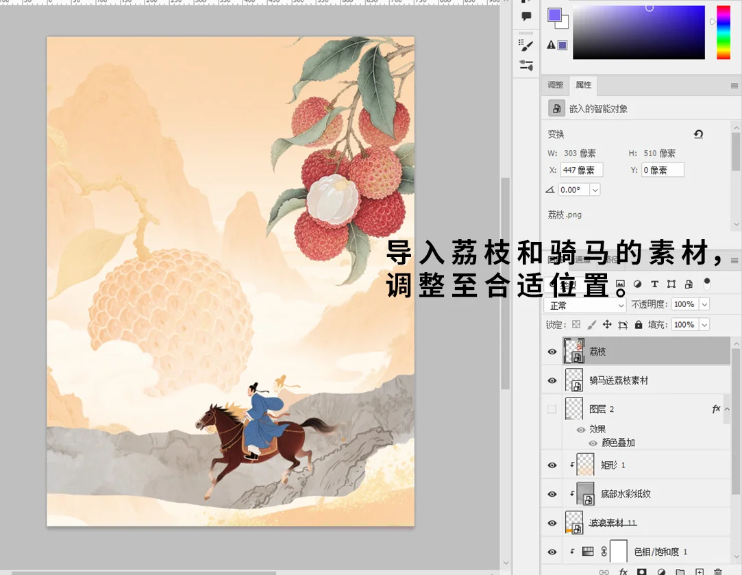The height and width of the screenshot is (575, 742).
Task: Switch to the 调整 tab
Action: 556,85
